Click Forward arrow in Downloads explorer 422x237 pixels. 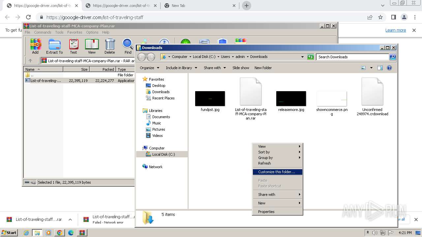[151, 57]
